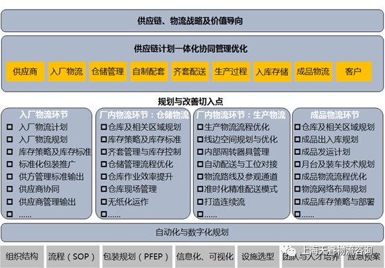This screenshot has height=268, width=385.
Task: Select the 齐套配送 block
Action: tap(190, 72)
